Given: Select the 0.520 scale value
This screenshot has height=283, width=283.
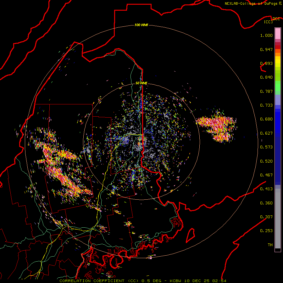Looking at the screenshot, I should pos(266,161).
